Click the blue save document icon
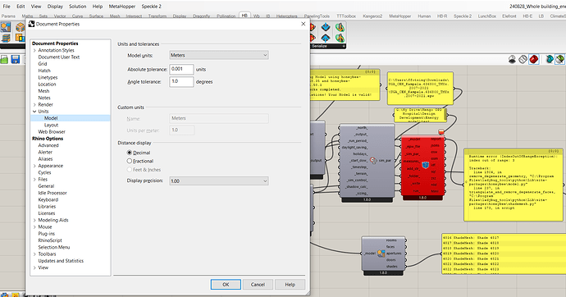This screenshot has height=297, width=566. pyautogui.click(x=15, y=60)
